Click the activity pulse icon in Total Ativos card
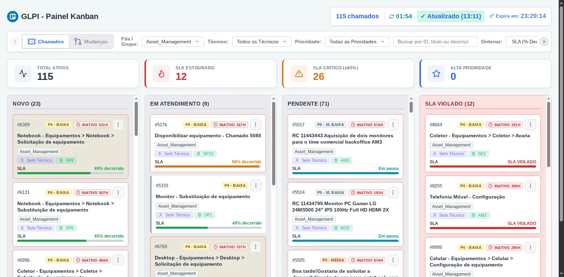564x277 pixels. (x=23, y=74)
